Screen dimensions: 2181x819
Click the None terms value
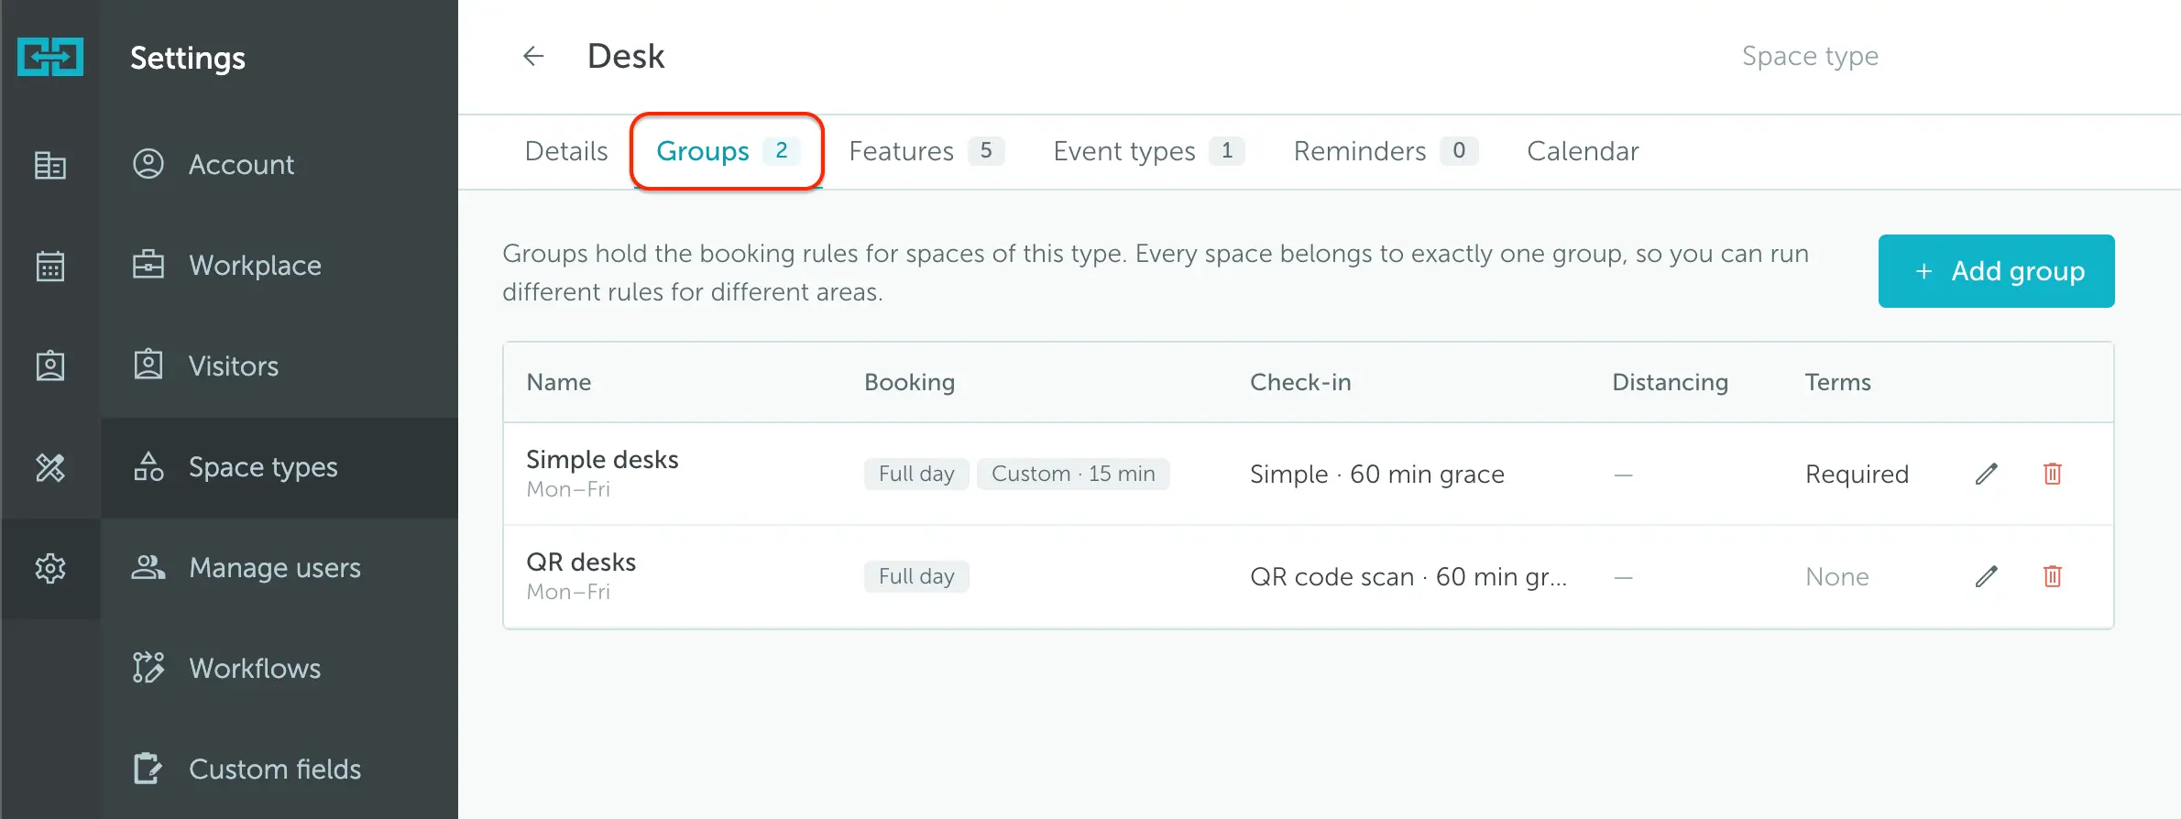click(1837, 577)
